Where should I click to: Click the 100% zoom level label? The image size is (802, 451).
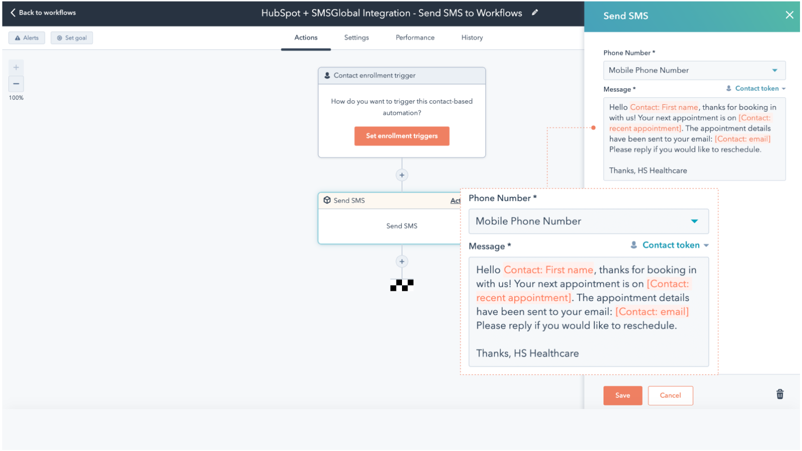16,98
